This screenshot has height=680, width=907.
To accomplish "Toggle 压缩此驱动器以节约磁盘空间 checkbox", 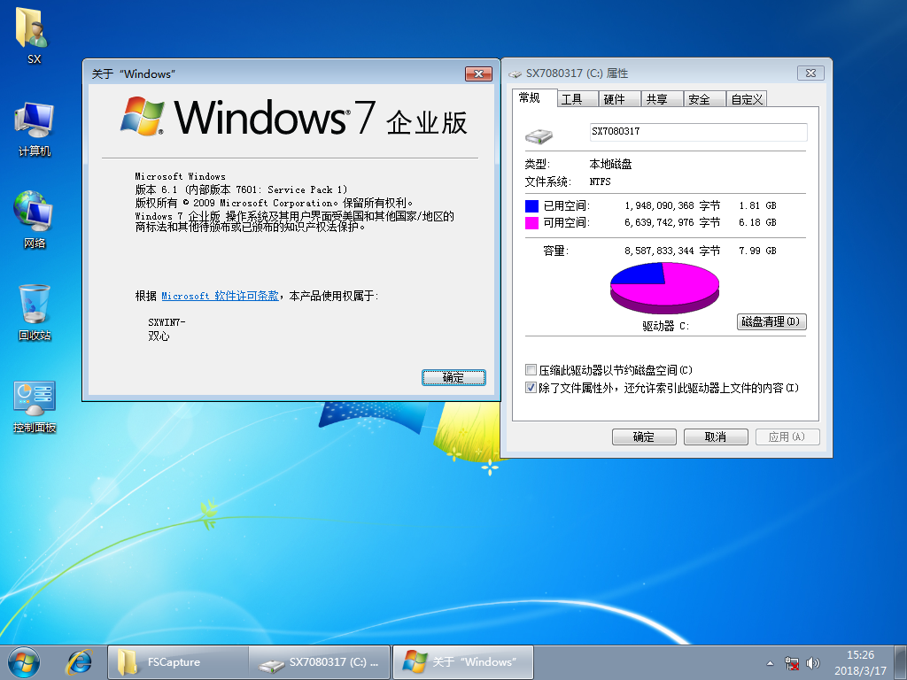I will [x=531, y=369].
